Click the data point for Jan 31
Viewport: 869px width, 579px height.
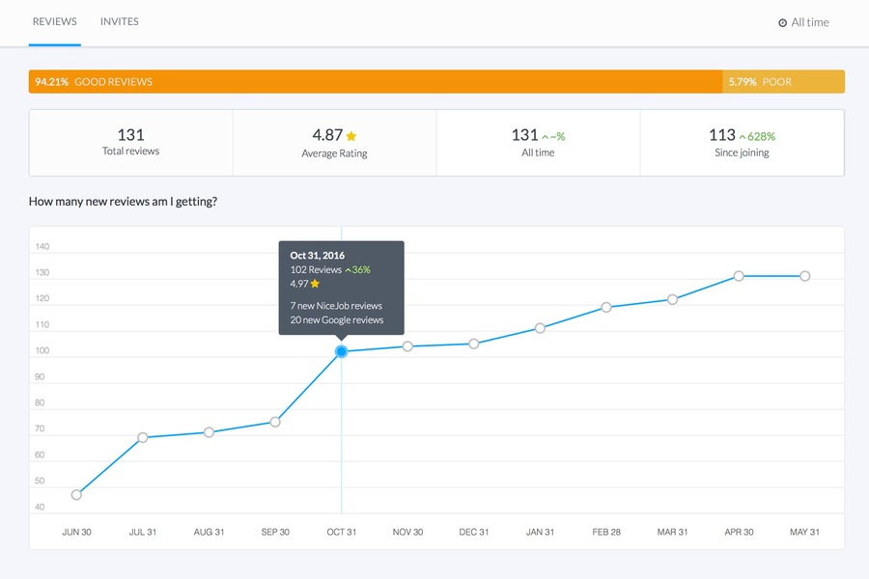540,328
